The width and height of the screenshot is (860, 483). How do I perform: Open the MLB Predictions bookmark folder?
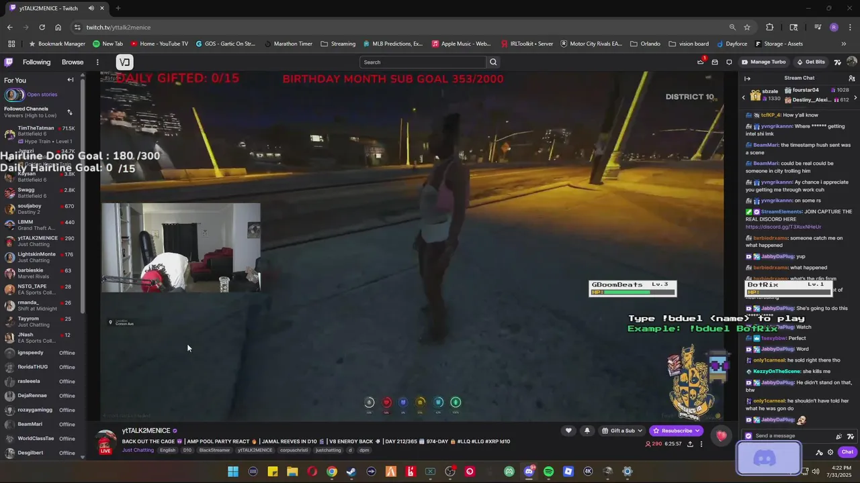[392, 44]
